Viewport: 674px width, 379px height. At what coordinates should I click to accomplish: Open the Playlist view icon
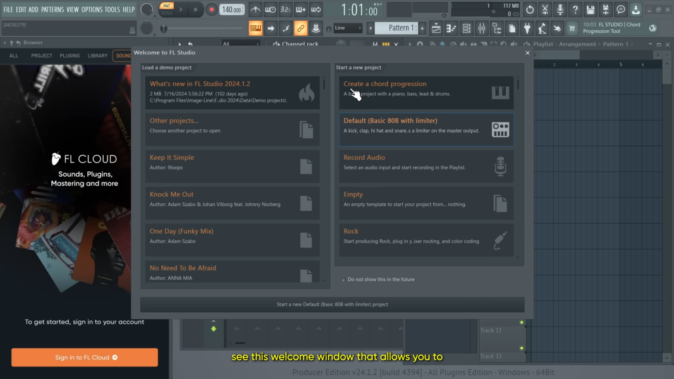436,28
